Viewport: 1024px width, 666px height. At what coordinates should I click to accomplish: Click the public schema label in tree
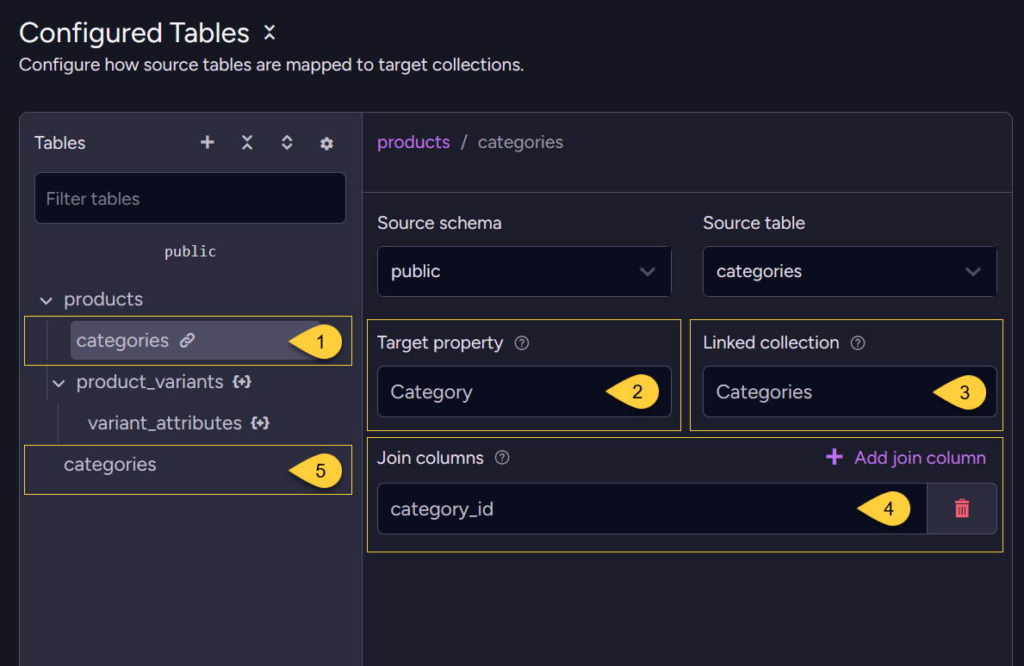coord(190,251)
